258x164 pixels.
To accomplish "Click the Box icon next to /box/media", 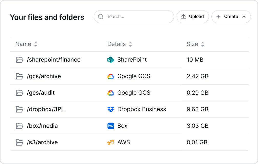I will 110,126.
